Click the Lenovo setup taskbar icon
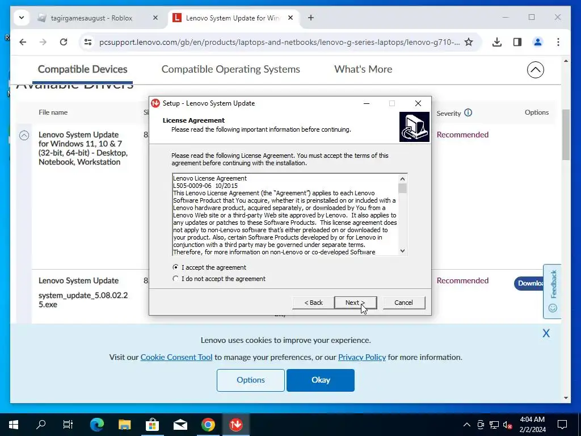Screen dimensions: 581x436 pos(235,425)
